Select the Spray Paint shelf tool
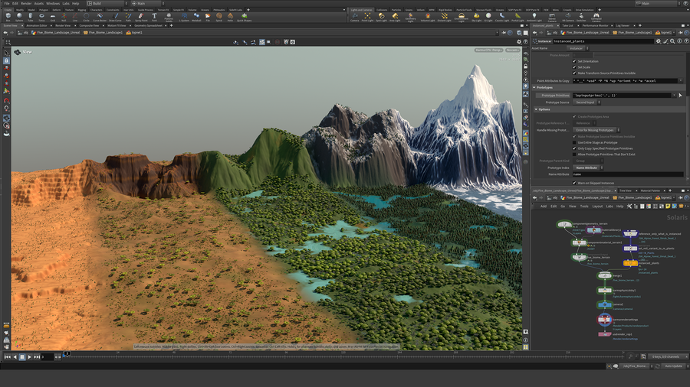 pos(141,17)
